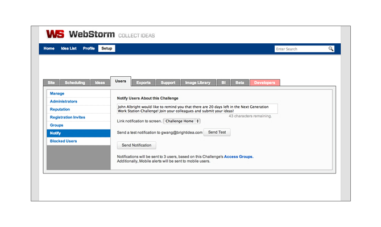This screenshot has height=227, width=381.
Task: Click the Send Notification button
Action: click(136, 145)
